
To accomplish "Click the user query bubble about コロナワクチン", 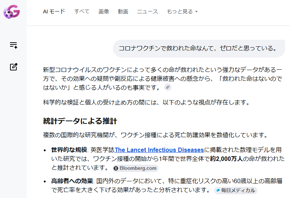I will [x=199, y=49].
